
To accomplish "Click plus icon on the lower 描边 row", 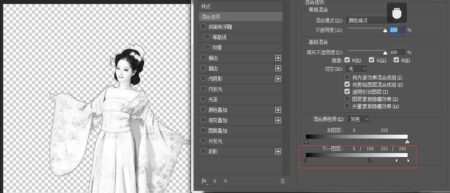I will click(x=278, y=68).
